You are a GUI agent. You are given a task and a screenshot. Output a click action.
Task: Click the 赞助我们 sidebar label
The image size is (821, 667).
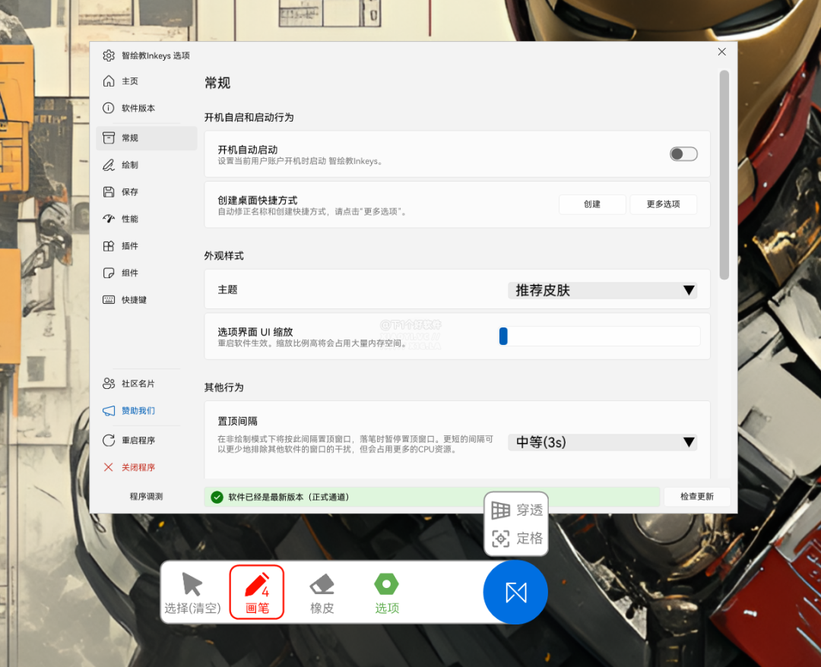(138, 411)
